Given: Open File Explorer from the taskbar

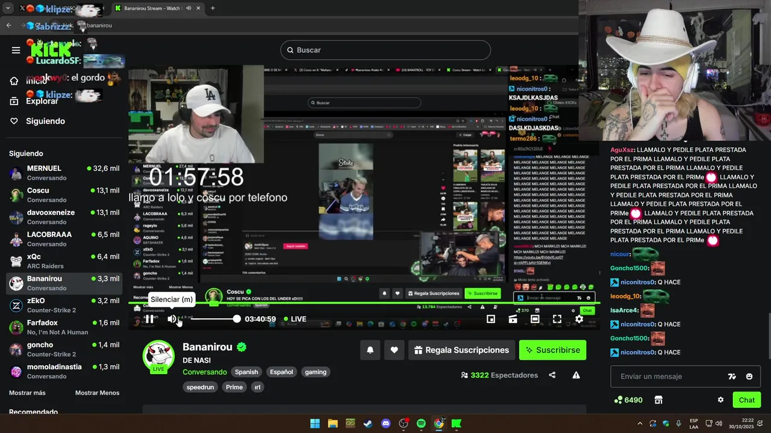Looking at the screenshot, I should tap(332, 423).
